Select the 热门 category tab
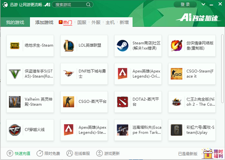 coord(67,22)
